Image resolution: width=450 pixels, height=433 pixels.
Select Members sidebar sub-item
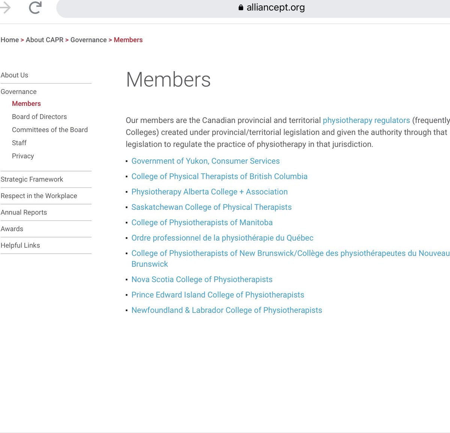tap(26, 104)
